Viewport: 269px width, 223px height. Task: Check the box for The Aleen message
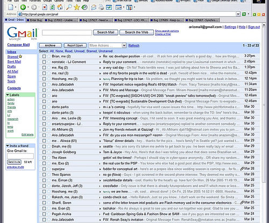point(44,158)
